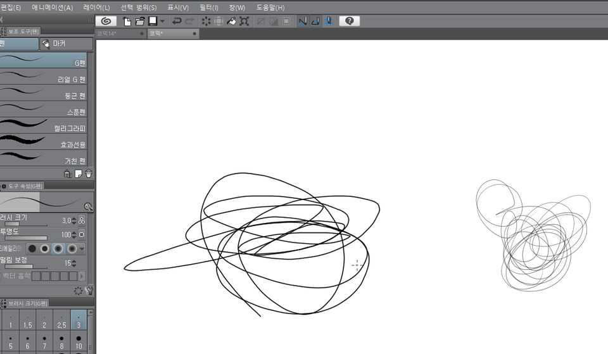Image resolution: width=608 pixels, height=354 pixels.
Task: Click the Fill bucket toolbar icon
Action: [232, 21]
